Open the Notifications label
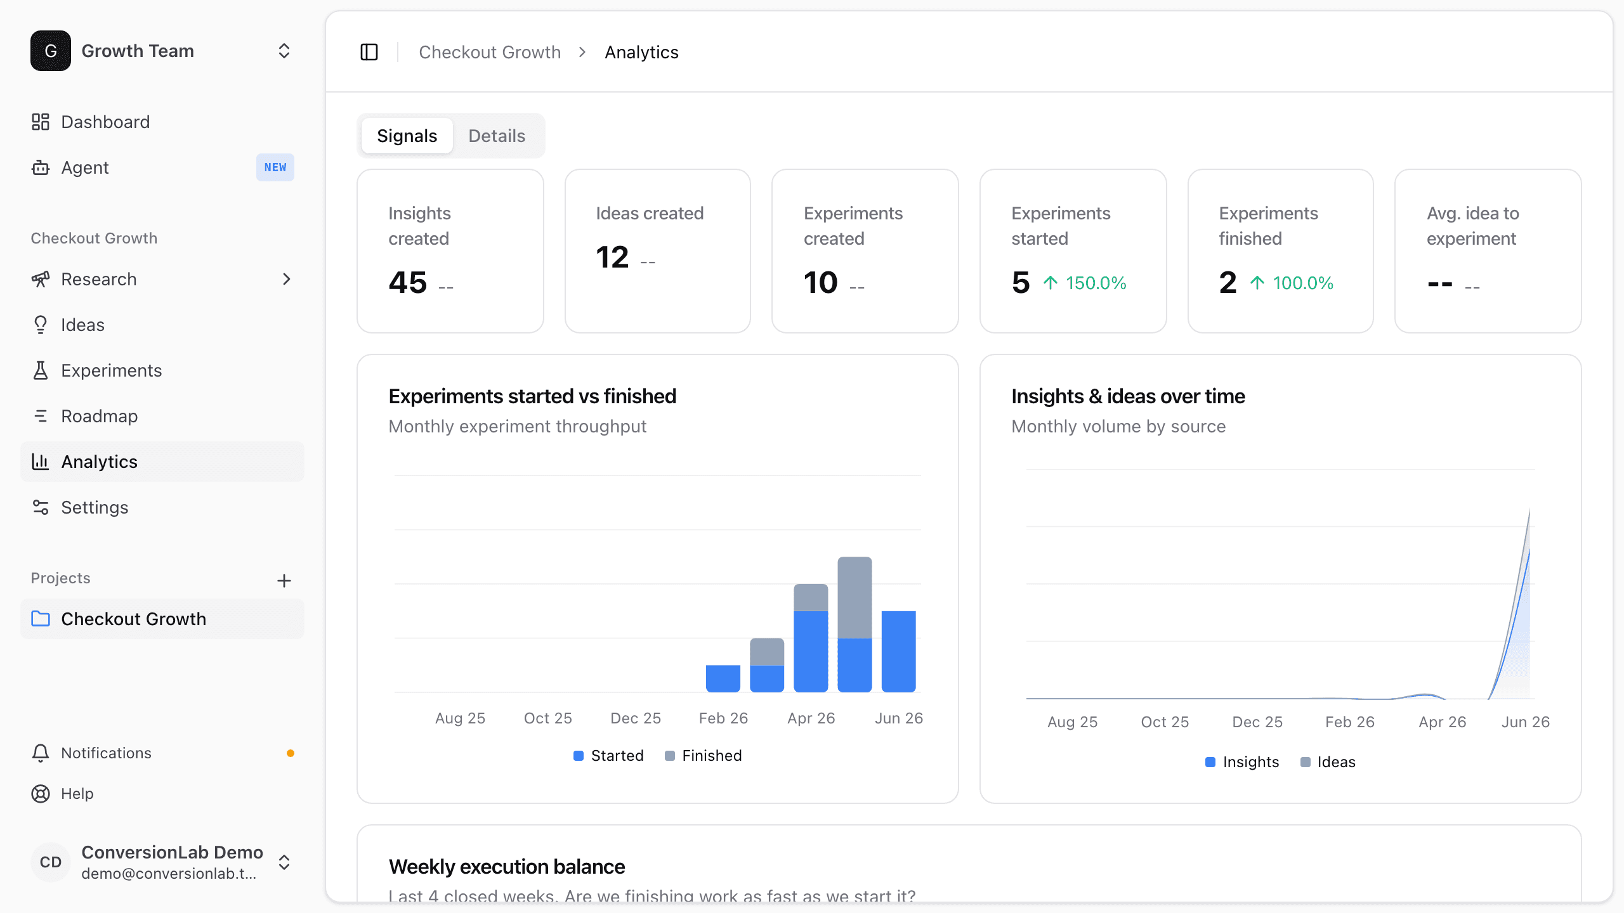Image resolution: width=1624 pixels, height=913 pixels. coord(106,753)
